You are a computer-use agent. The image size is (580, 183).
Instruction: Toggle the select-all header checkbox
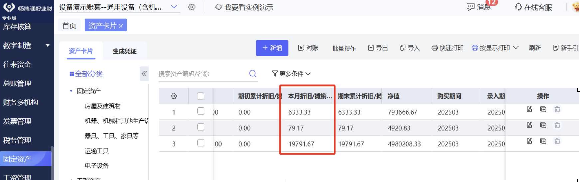200,96
